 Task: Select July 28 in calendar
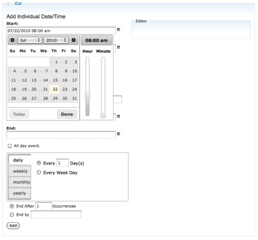click(43, 98)
